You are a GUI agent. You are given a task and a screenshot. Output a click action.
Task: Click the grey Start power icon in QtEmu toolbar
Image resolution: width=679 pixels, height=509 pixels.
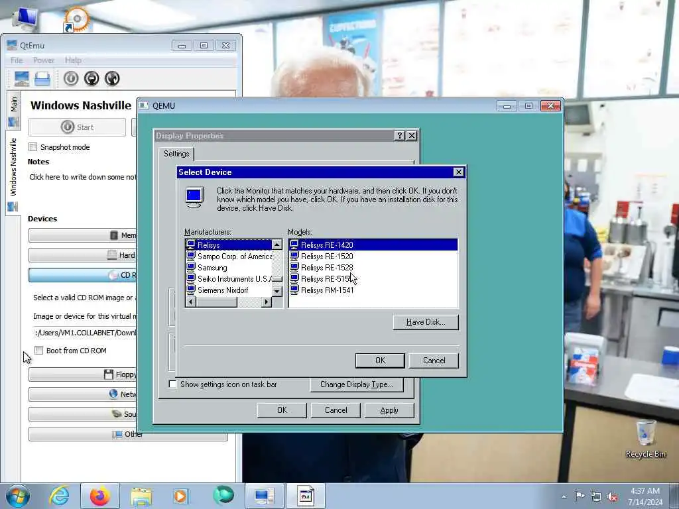coord(71,78)
